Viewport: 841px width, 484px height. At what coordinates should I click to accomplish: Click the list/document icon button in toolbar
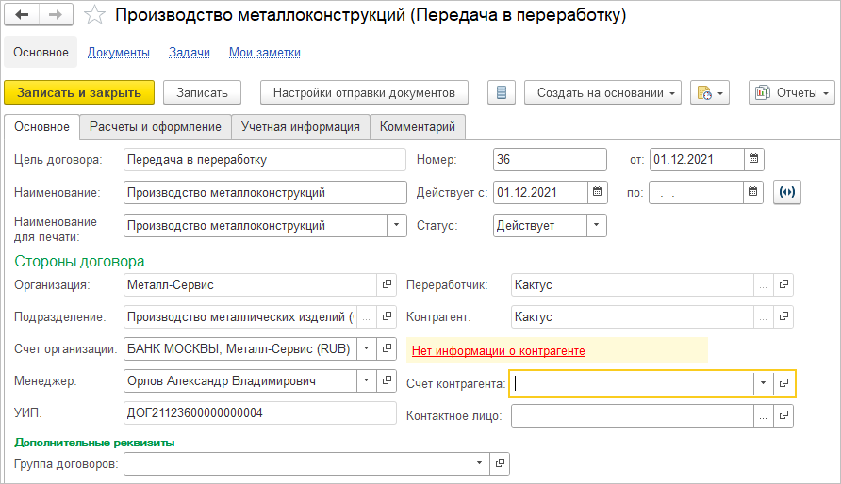[502, 92]
